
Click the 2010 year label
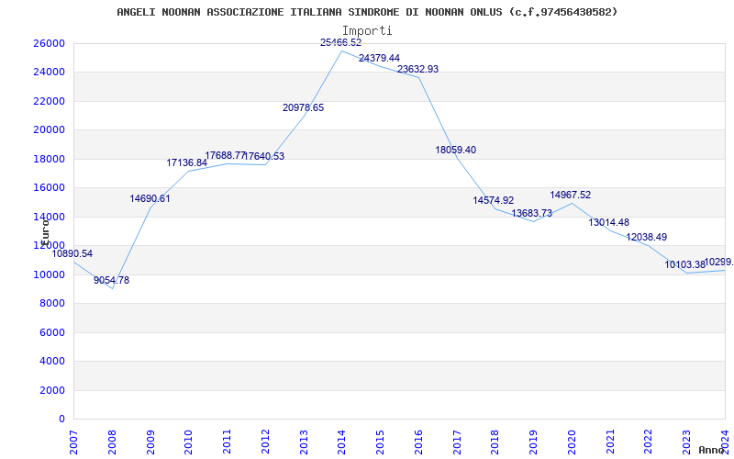[189, 442]
